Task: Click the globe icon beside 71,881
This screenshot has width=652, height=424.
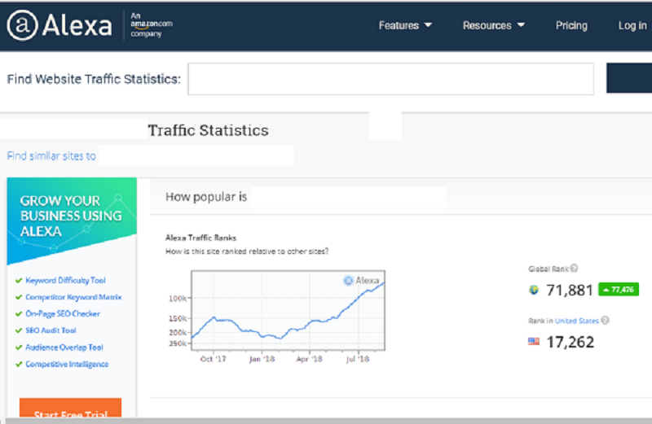Action: 534,290
